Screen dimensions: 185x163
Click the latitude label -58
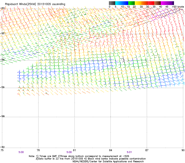coord(2,116)
